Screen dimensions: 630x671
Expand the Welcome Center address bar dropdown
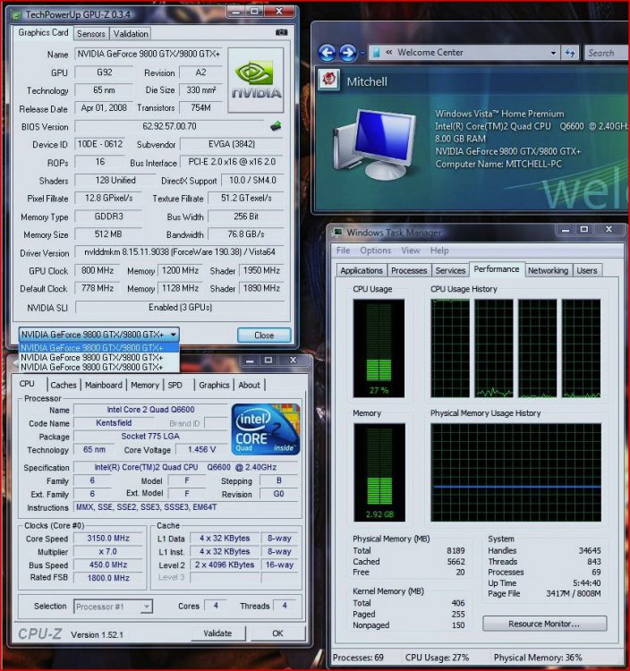553,53
